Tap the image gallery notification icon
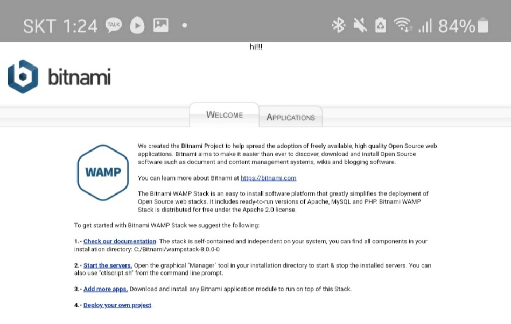 [x=161, y=25]
